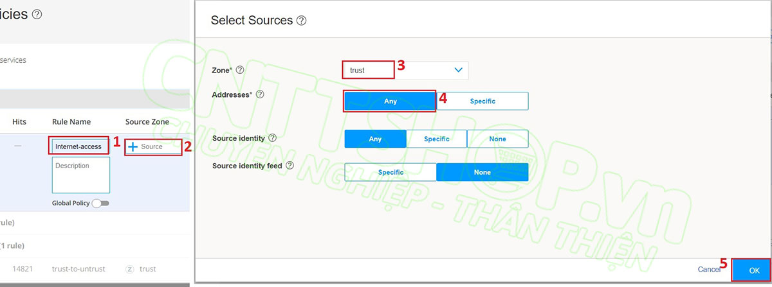This screenshot has width=772, height=287.
Task: Click the help icon beside Select Sources title
Action: click(x=302, y=21)
